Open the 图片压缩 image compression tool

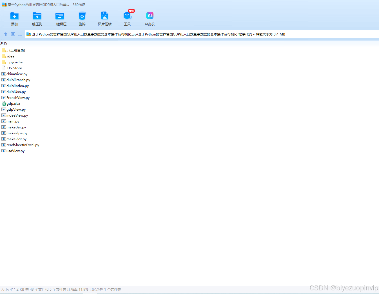tap(105, 16)
